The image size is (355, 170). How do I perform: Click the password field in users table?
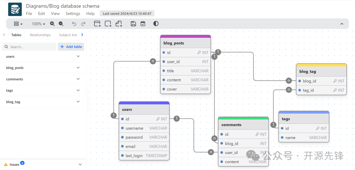144,137
